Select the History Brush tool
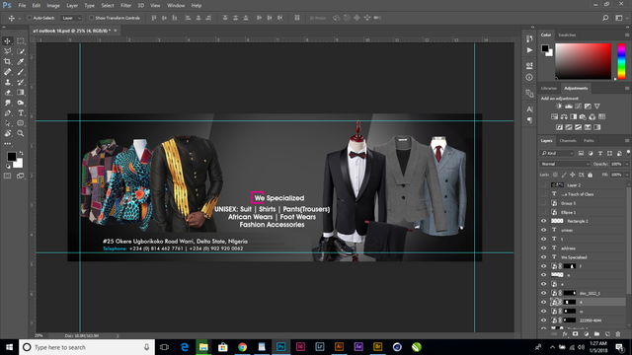The width and height of the screenshot is (632, 355). click(21, 82)
